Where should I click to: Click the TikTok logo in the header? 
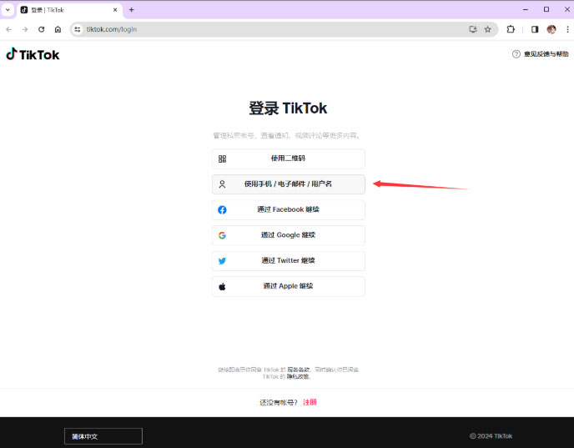click(33, 54)
